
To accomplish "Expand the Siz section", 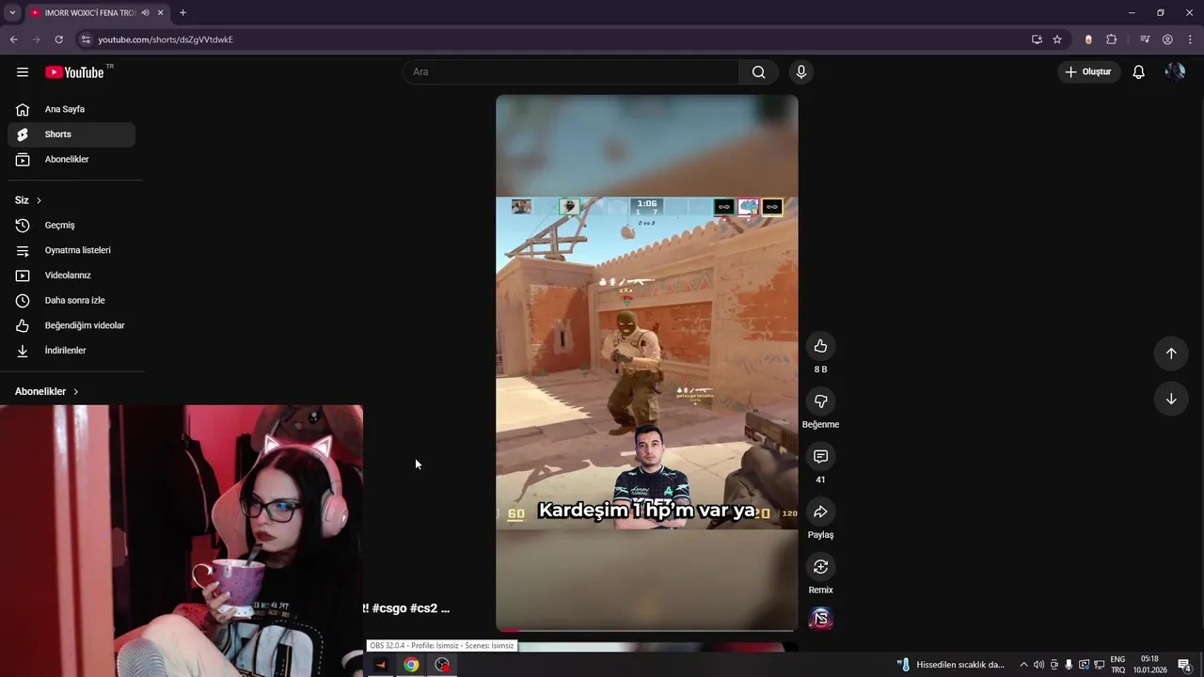I will click(28, 200).
